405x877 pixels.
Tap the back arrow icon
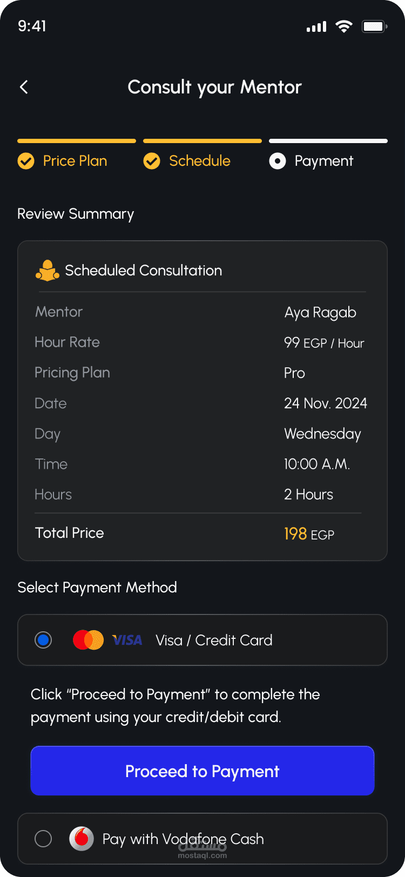24,87
